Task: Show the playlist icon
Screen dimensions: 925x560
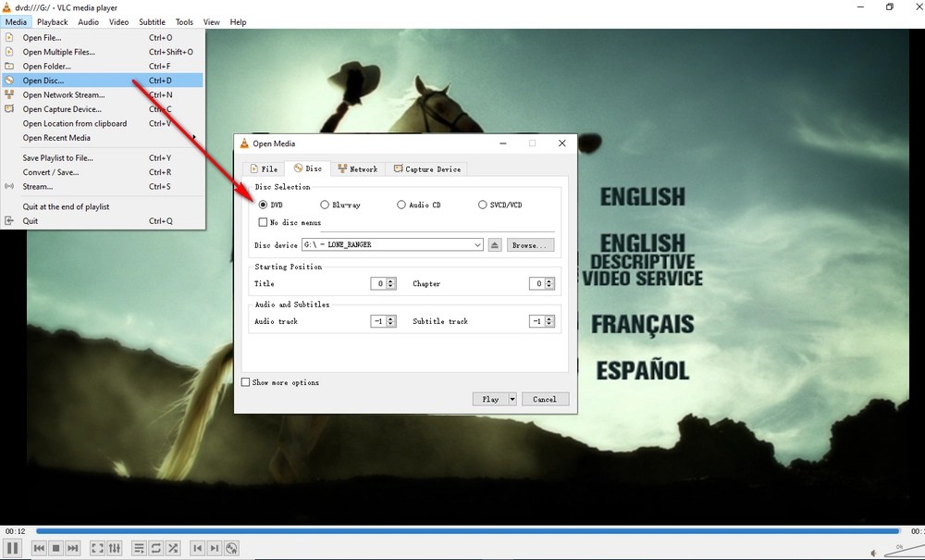Action: (x=139, y=548)
